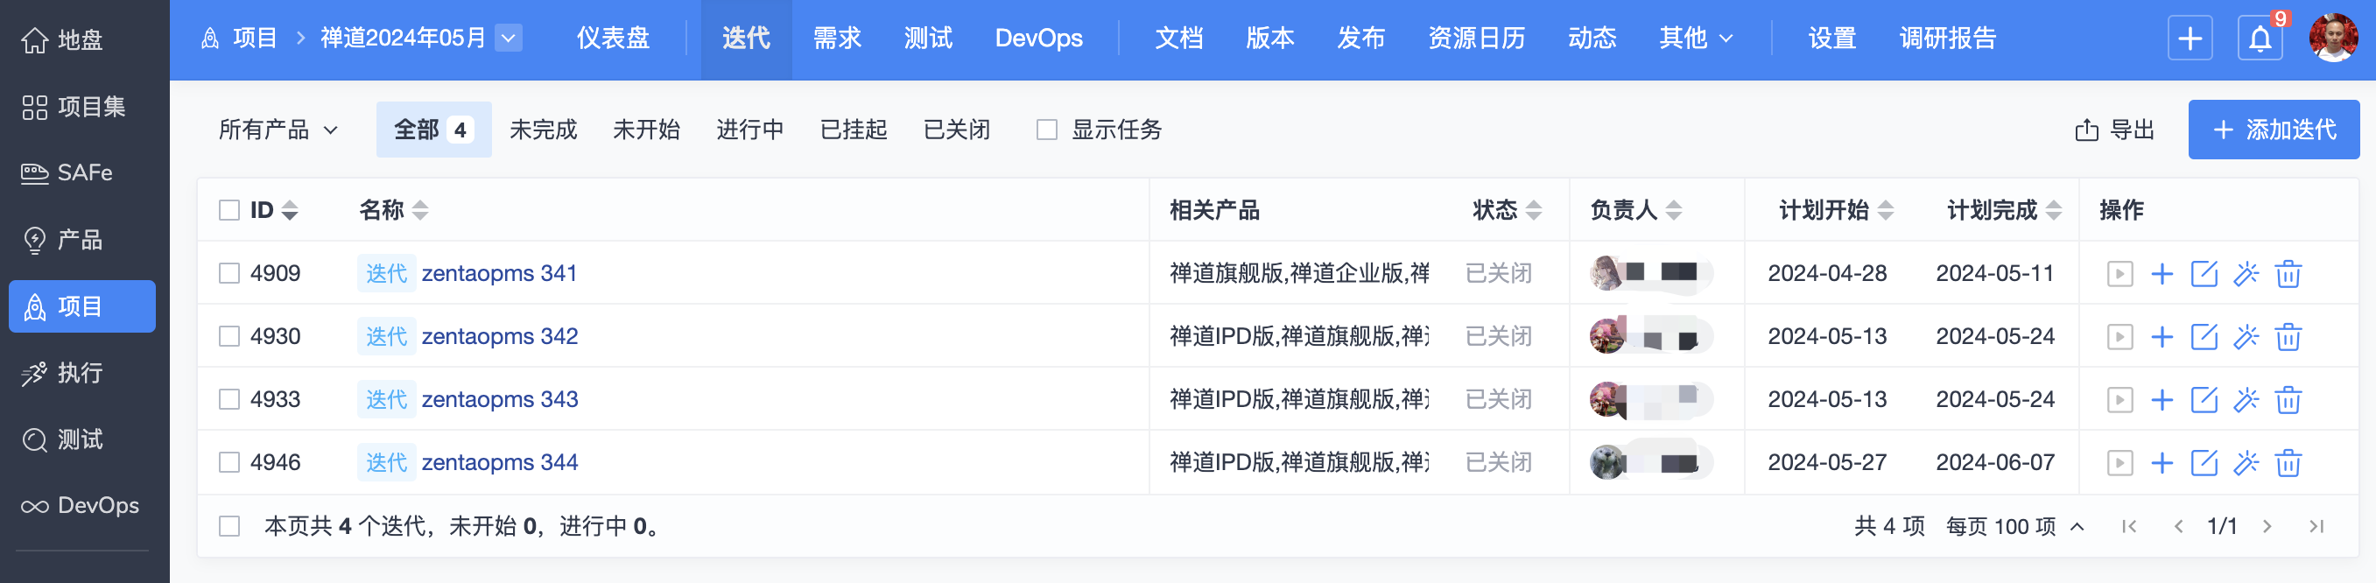Open the 地盘 home sidebar item
This screenshot has height=583, width=2376.
63,39
